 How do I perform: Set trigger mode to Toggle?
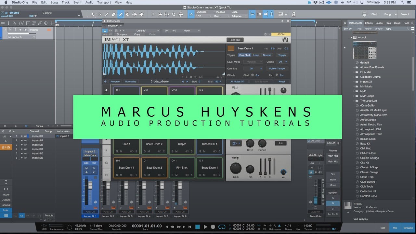pyautogui.click(x=282, y=55)
